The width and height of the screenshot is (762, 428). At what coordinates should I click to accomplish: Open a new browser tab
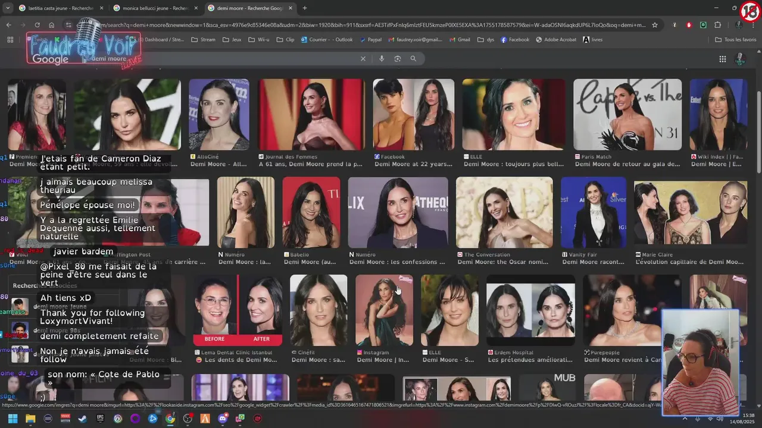pyautogui.click(x=305, y=8)
